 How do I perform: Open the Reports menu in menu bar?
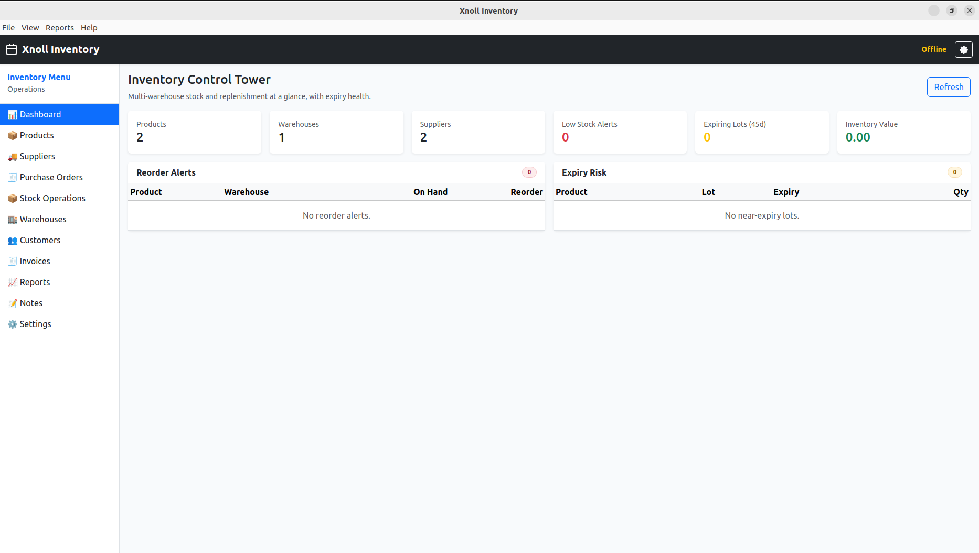pyautogui.click(x=59, y=28)
